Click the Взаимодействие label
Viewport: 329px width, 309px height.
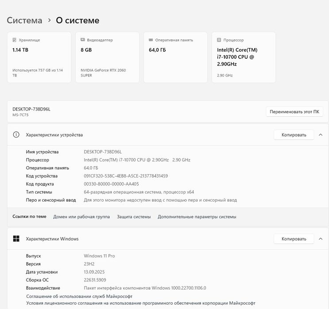click(43, 288)
